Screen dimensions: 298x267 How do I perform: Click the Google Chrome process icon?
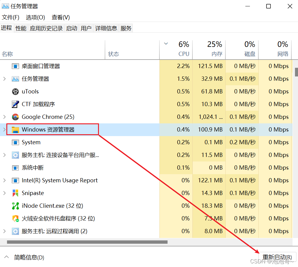click(15, 117)
